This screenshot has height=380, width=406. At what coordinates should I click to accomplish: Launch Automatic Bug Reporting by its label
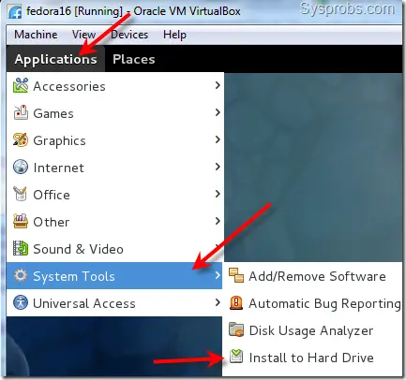coord(325,303)
